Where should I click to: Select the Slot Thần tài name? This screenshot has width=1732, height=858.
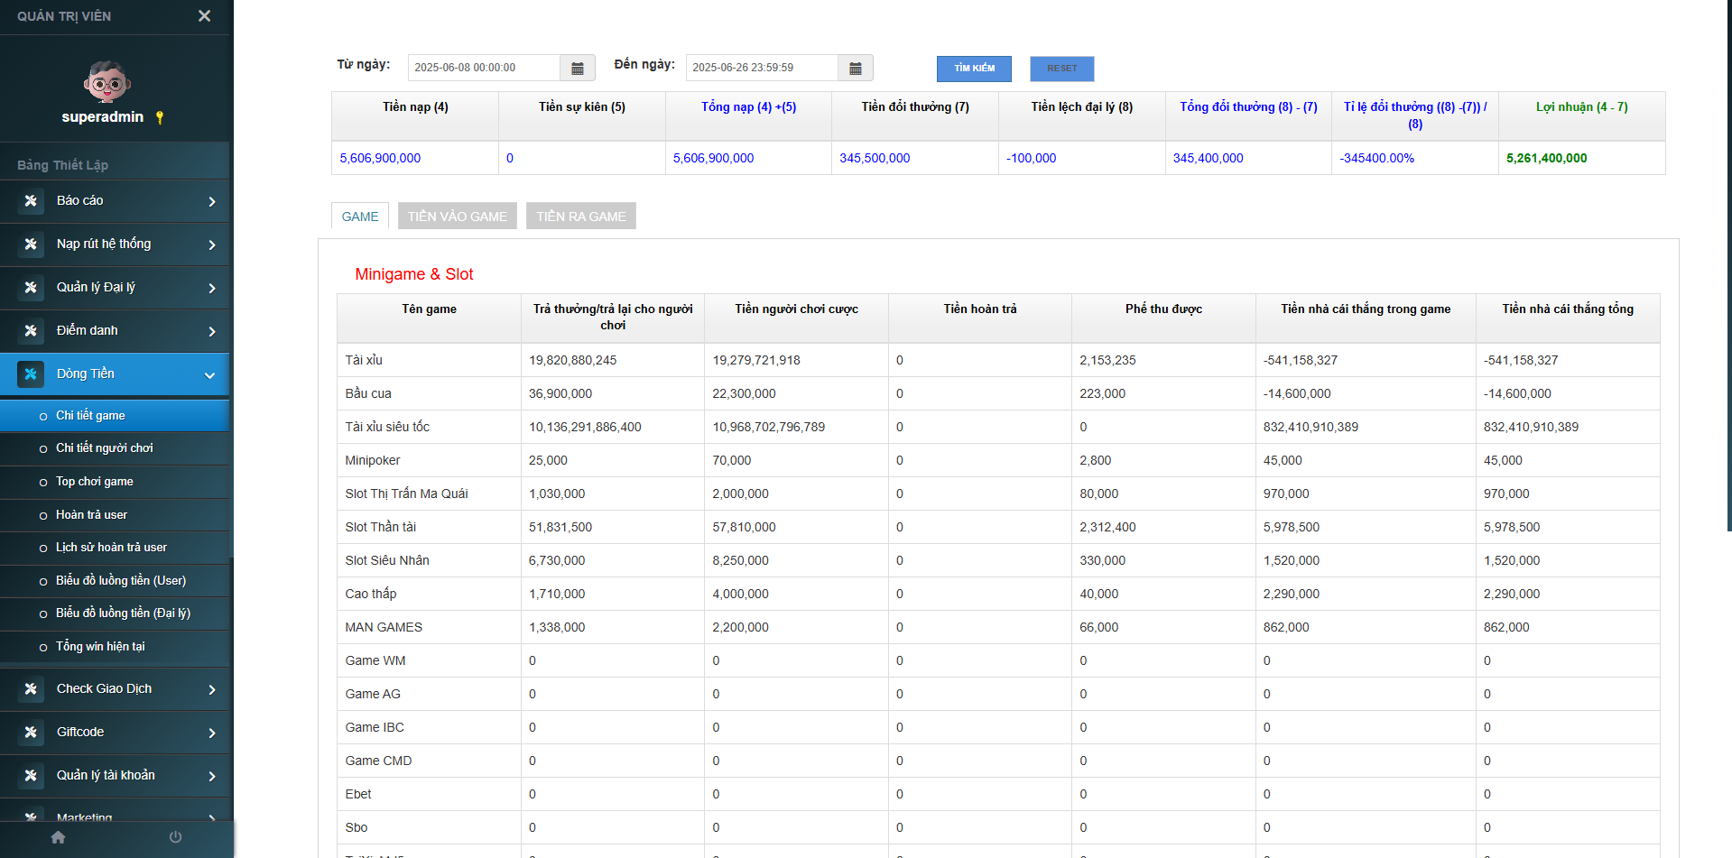coord(380,528)
